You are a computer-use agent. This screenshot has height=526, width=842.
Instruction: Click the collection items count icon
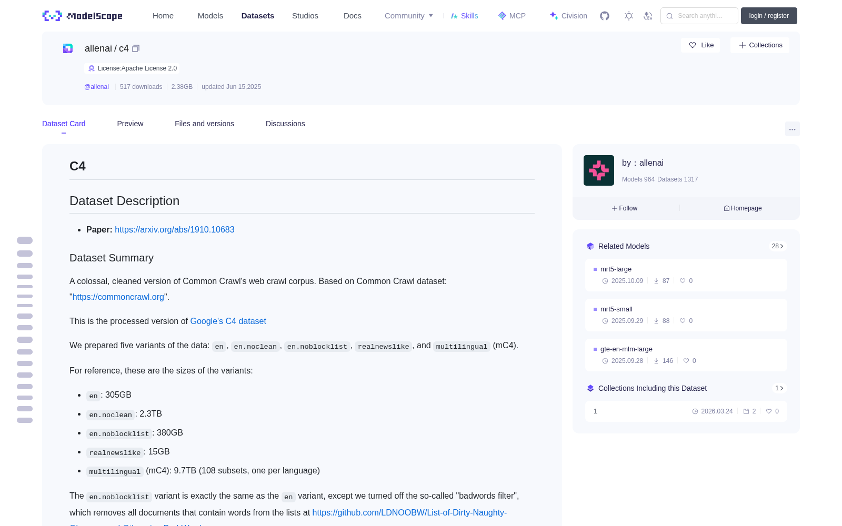(746, 411)
